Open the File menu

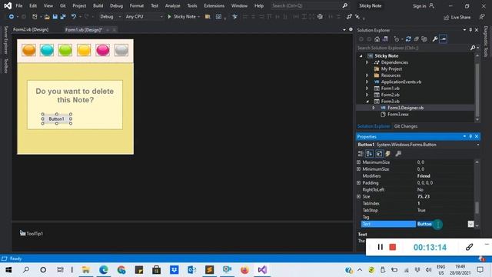click(18, 5)
